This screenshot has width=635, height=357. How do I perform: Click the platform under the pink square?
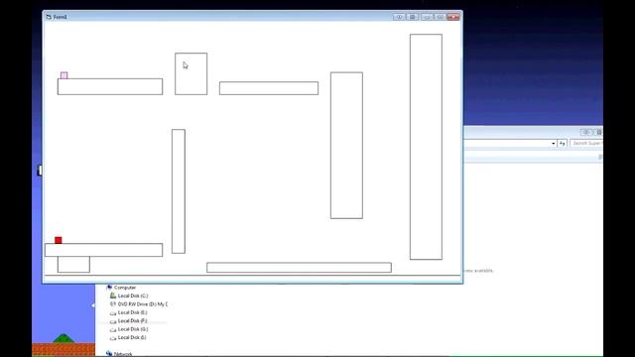click(110, 86)
